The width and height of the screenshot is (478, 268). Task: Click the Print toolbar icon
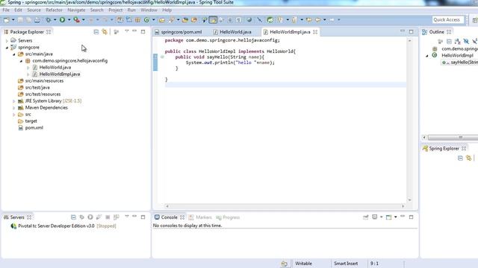click(x=37, y=20)
